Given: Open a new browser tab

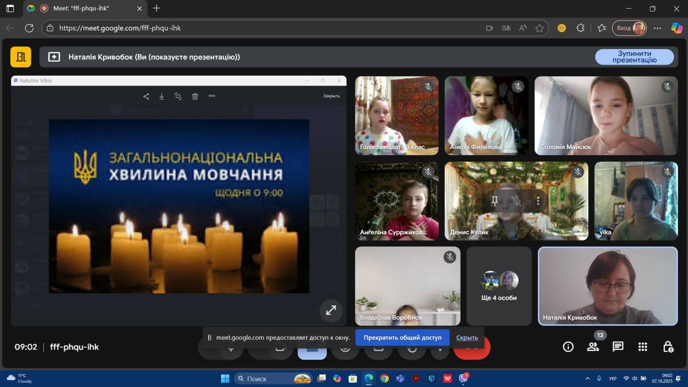Looking at the screenshot, I should 157,8.
